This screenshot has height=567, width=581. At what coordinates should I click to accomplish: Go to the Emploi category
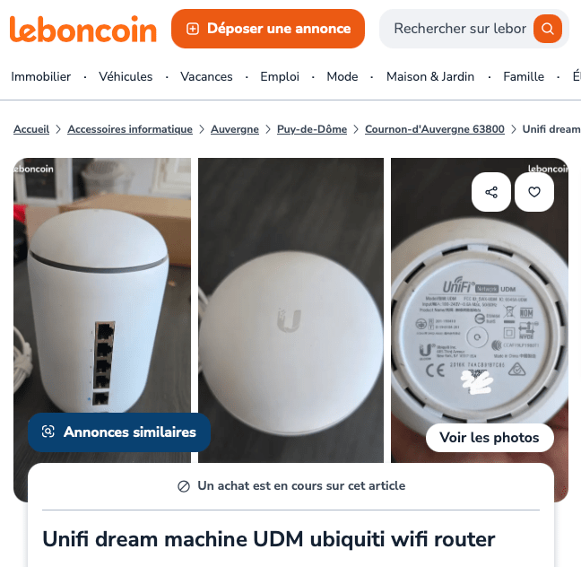(280, 76)
